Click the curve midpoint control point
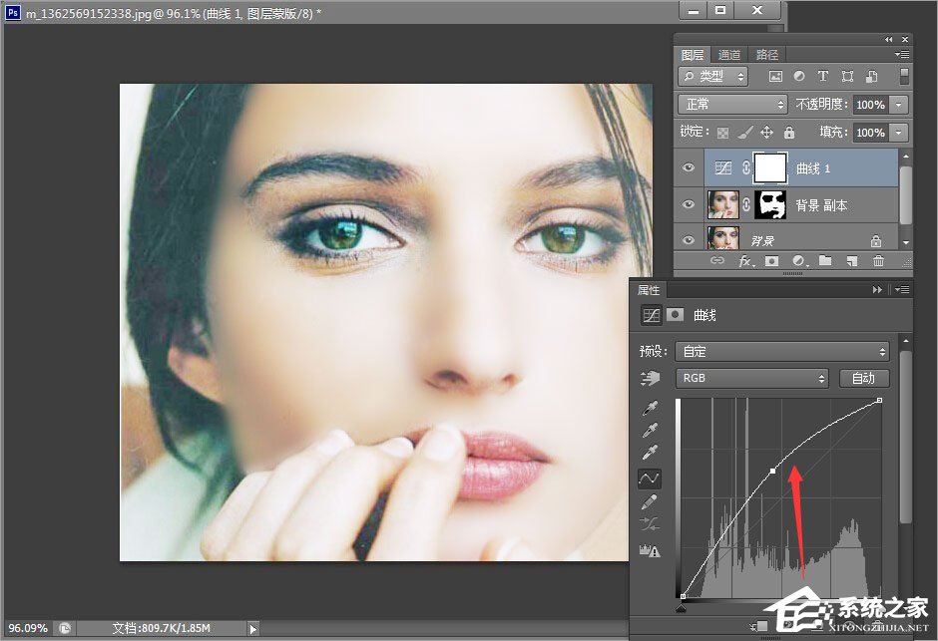 (x=773, y=471)
